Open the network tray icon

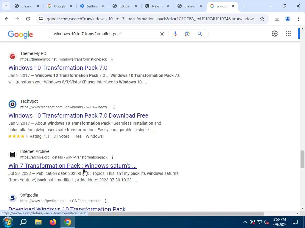pos(259,222)
